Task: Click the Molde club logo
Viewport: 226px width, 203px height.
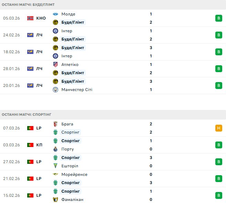Action: (55, 14)
